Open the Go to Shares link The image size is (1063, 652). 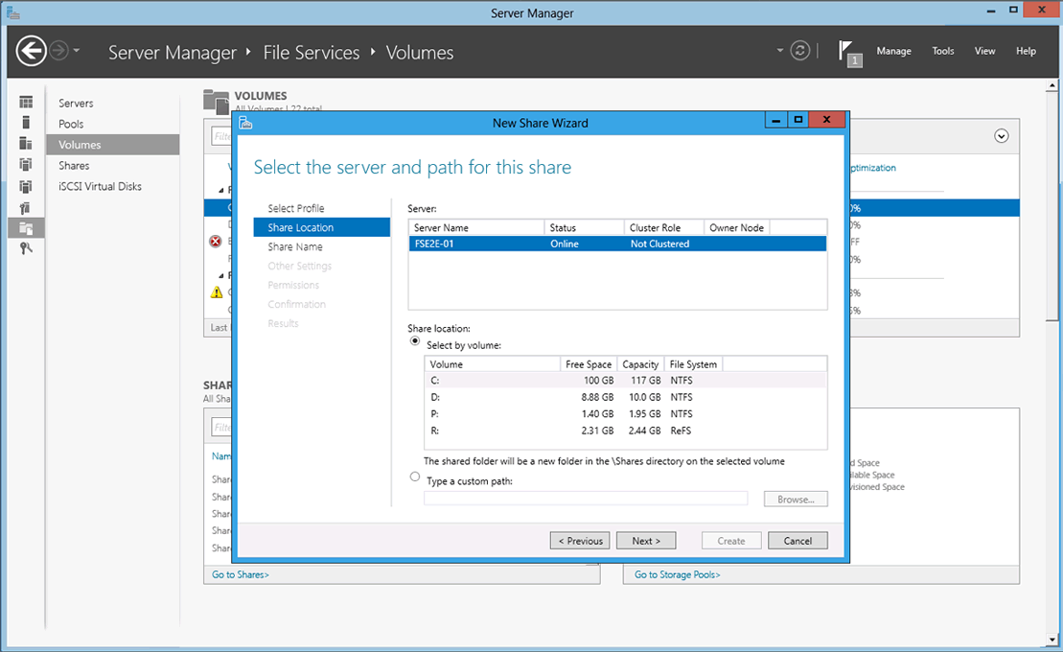(x=240, y=574)
